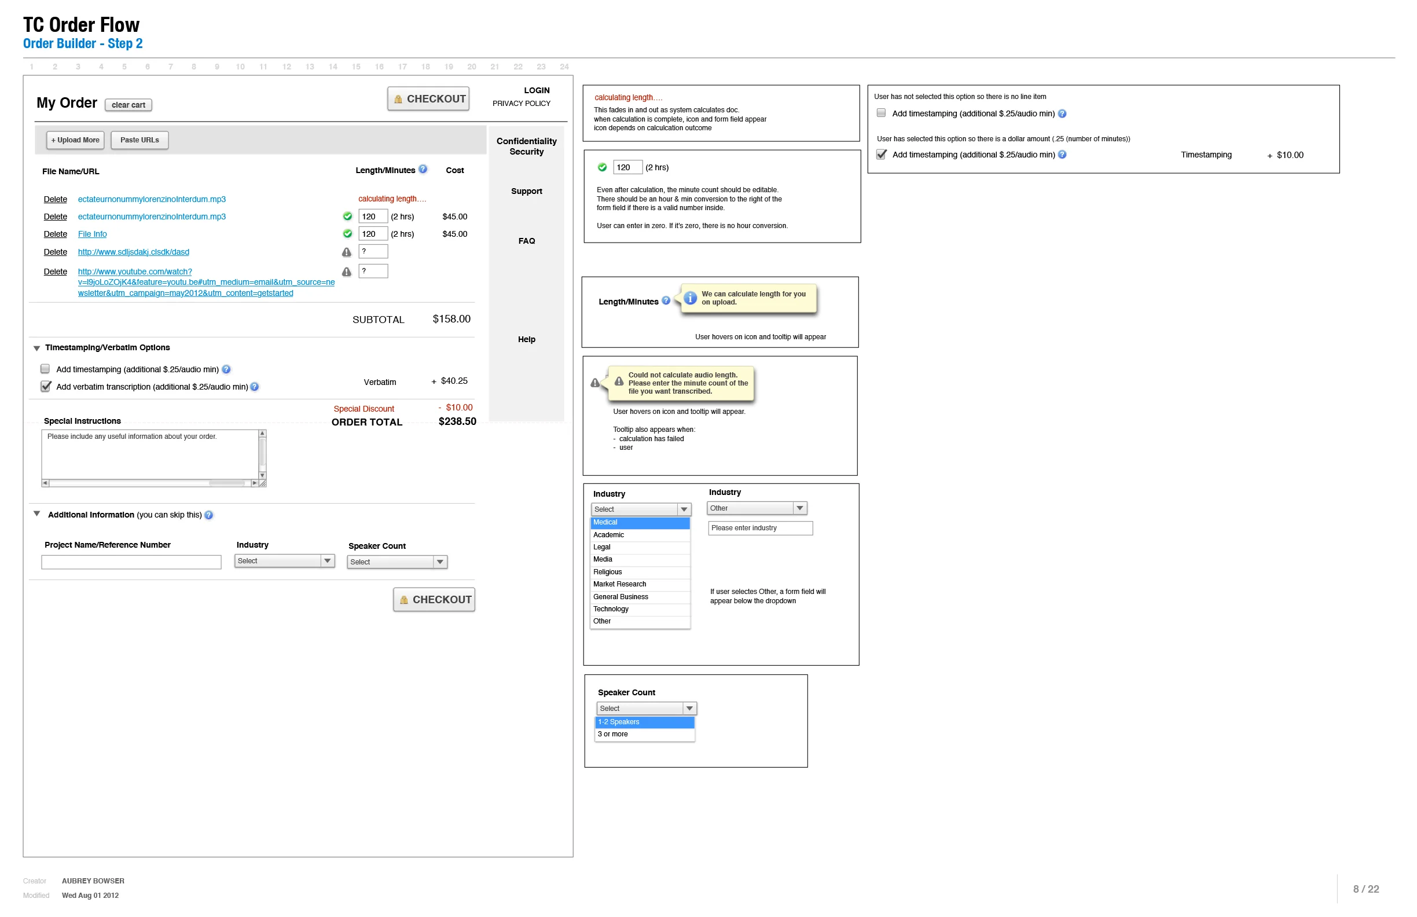Click the green checkmark beside the first 120 field

tap(347, 216)
